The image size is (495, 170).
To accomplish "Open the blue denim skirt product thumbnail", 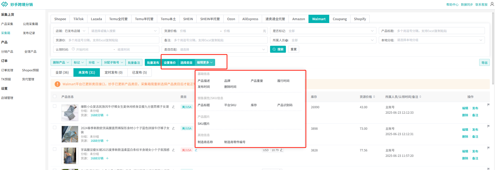I will (x=70, y=156).
